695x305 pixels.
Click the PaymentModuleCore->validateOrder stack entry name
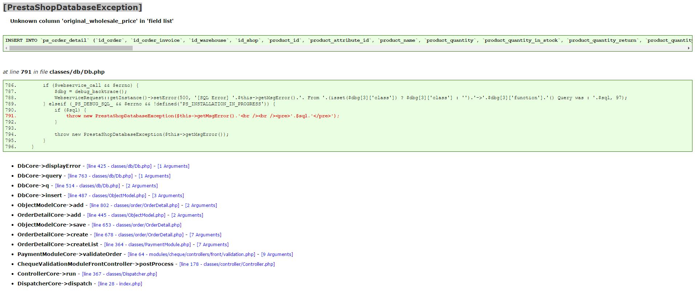[x=69, y=254]
